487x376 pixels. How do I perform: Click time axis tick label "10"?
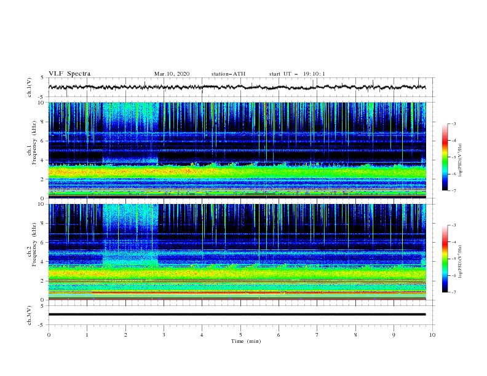[x=432, y=335]
